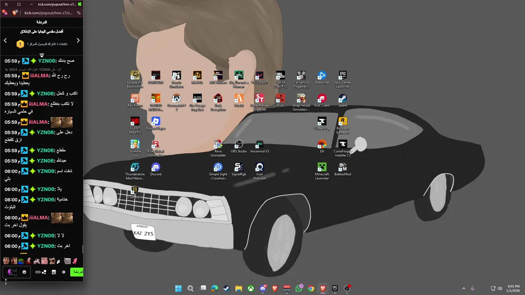
Task: Click the chat message input field
Action: click(16, 272)
